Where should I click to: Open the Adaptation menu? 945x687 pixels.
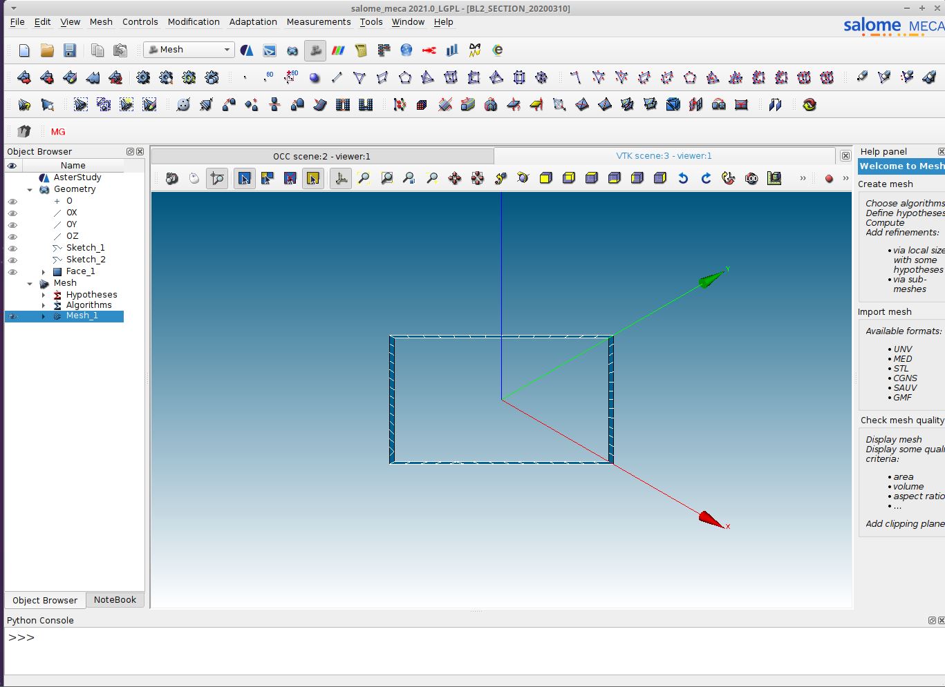[x=253, y=22]
